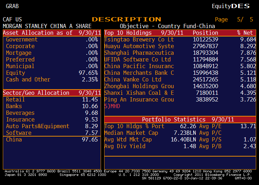
Task: Click the Retail sector allocation row
Action: coord(52,100)
